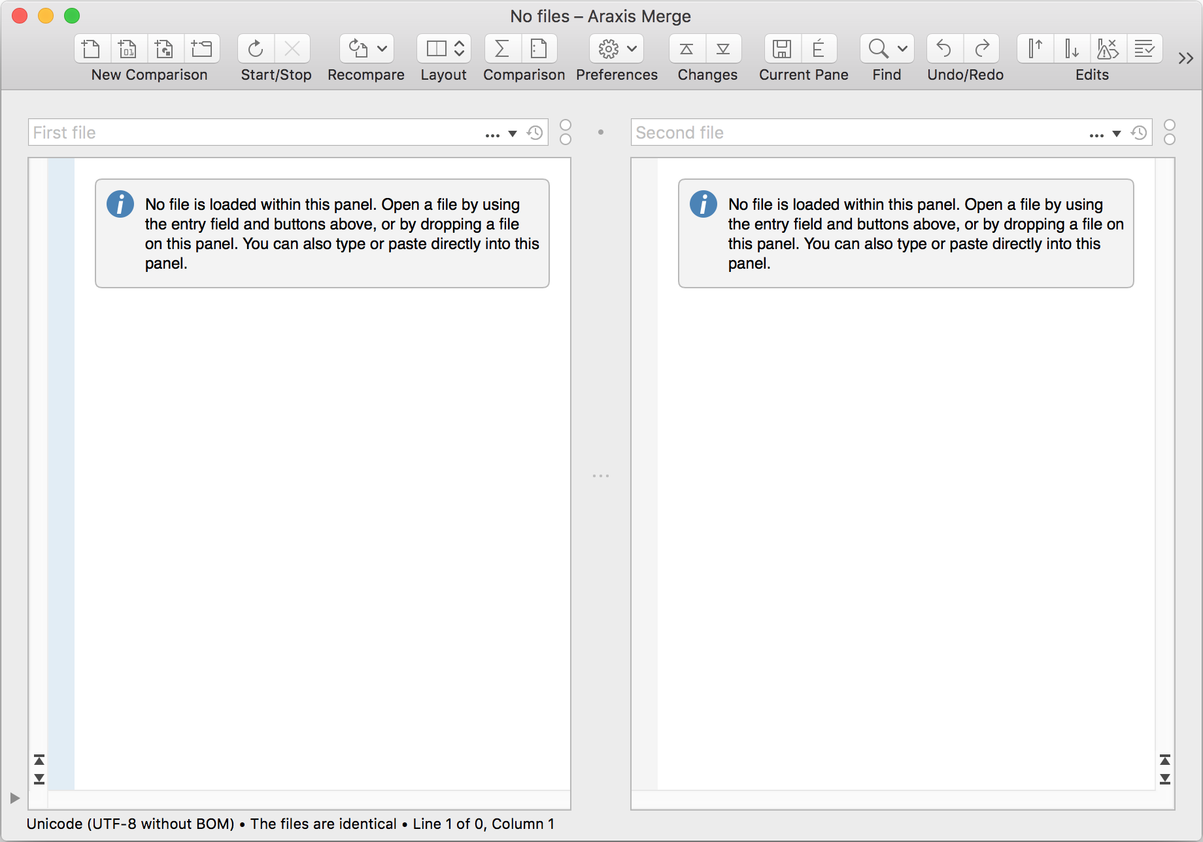Show the comparison summary sigma icon
This screenshot has height=842, width=1203.
(x=501, y=48)
